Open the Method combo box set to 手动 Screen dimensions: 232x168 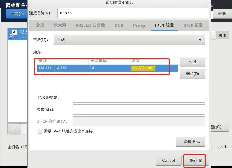point(129,40)
